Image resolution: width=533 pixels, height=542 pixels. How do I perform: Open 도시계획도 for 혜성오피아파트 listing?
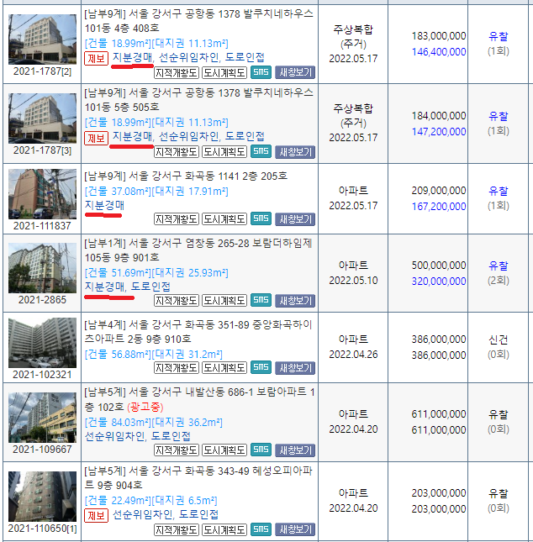(x=224, y=529)
